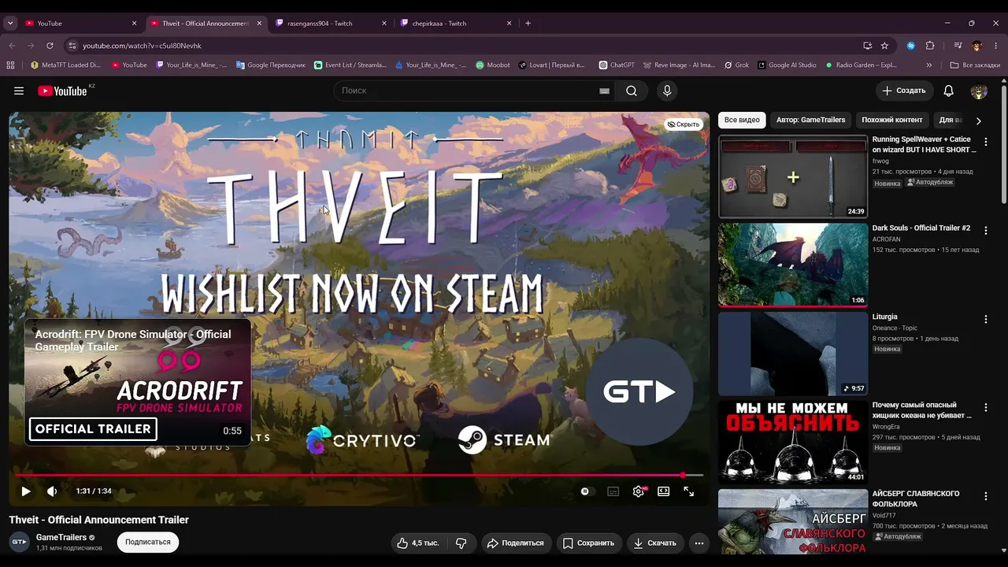The width and height of the screenshot is (1008, 567).
Task: Go to YouTube home via the logo
Action: click(x=62, y=91)
